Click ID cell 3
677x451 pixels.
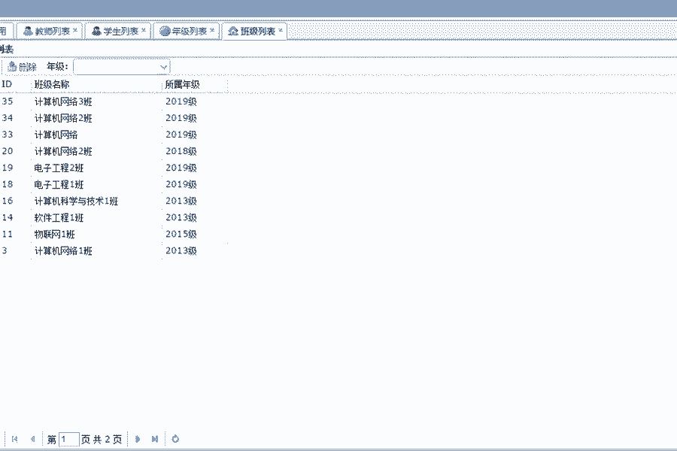[5, 251]
